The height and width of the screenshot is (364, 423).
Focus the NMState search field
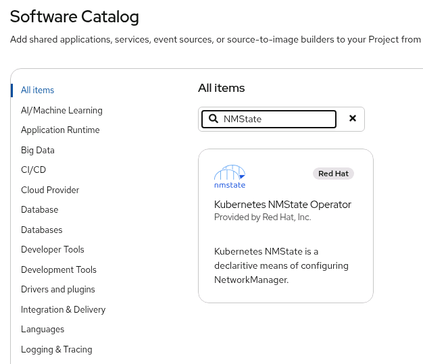click(x=269, y=119)
